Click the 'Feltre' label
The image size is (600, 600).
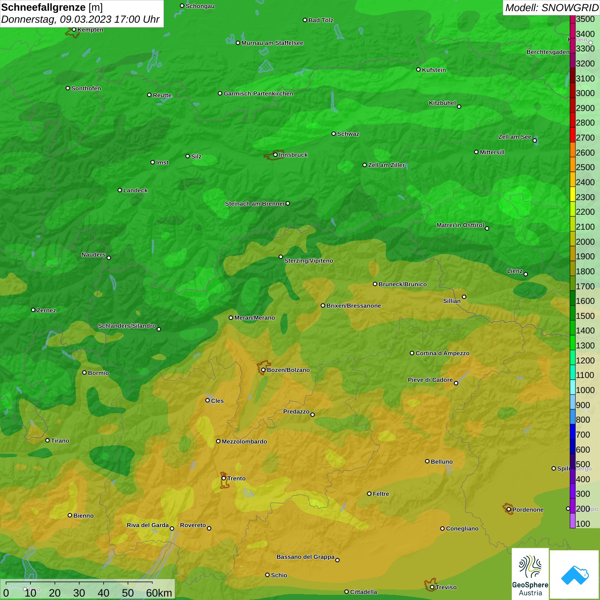tap(381, 494)
